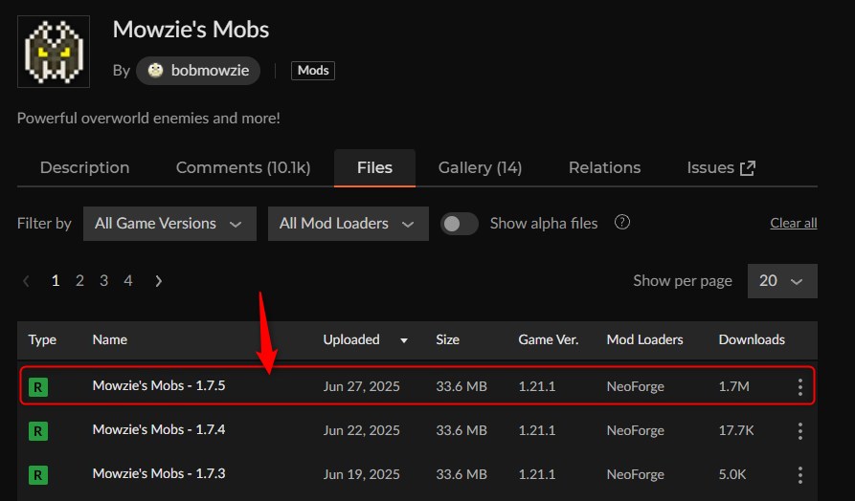Enable the Show alpha files toggle
The width and height of the screenshot is (855, 501).
click(460, 224)
